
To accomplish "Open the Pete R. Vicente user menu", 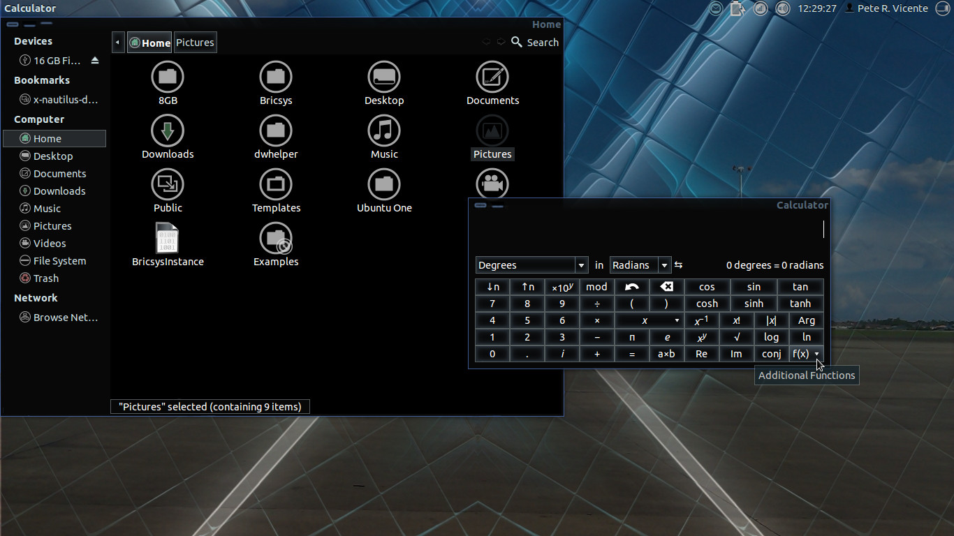I will (887, 8).
